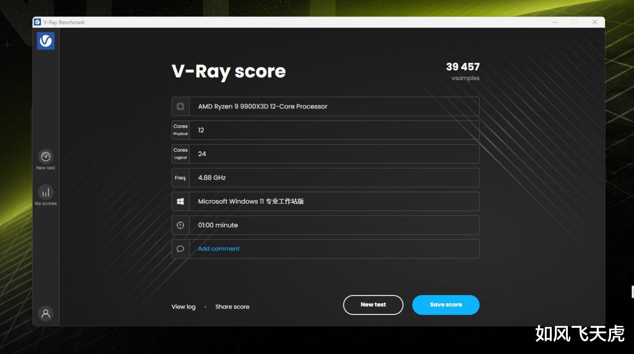Click the CPU chip icon beside processor name

[x=180, y=106]
